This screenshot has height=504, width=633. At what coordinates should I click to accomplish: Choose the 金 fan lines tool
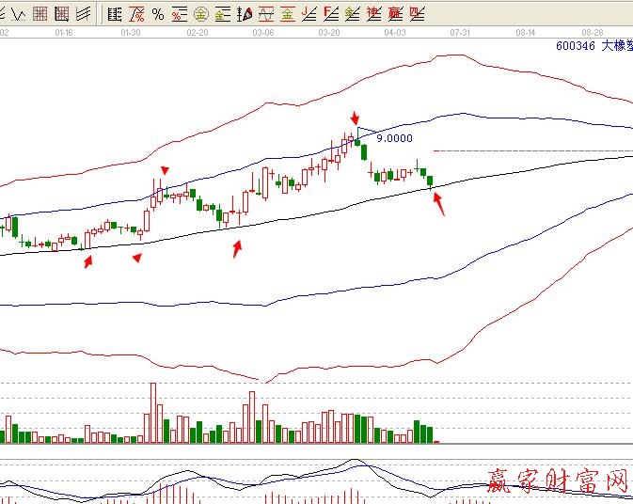pyautogui.click(x=352, y=14)
